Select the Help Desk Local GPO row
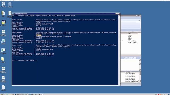The height and width of the screenshot is (95, 170). coord(132,81)
